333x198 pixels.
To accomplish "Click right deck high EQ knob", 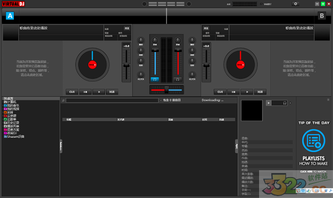I will pyautogui.click(x=192, y=40).
